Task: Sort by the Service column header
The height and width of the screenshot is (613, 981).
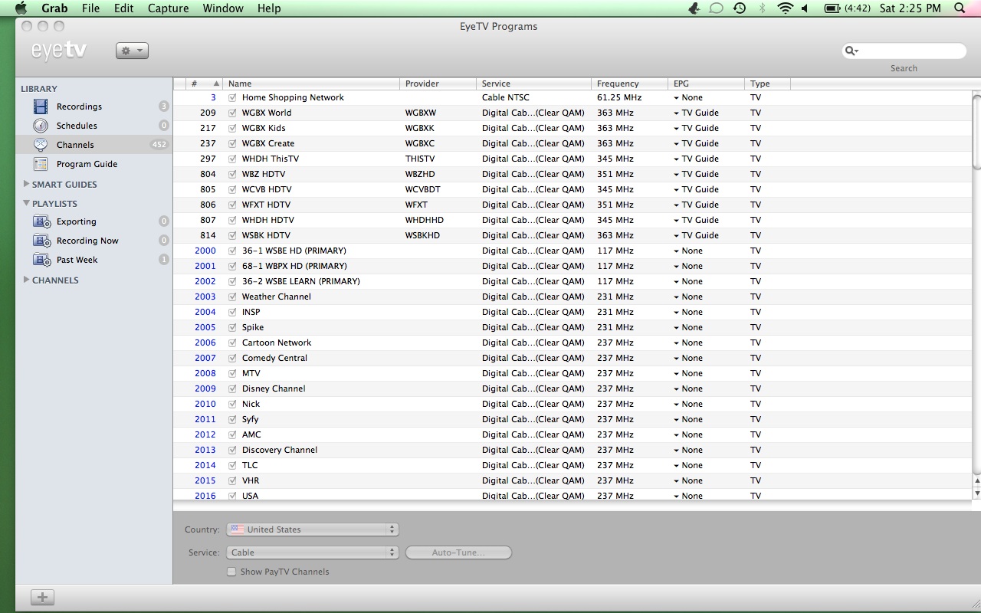Action: (533, 84)
